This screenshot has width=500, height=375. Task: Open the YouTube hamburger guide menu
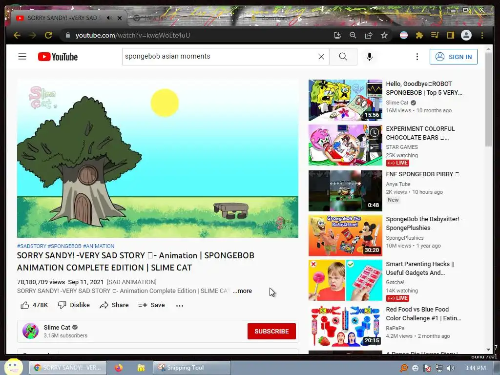pos(22,57)
